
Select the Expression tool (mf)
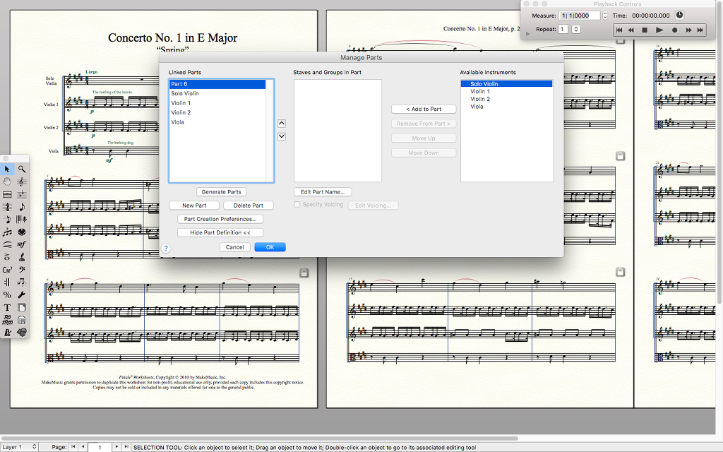pyautogui.click(x=22, y=244)
